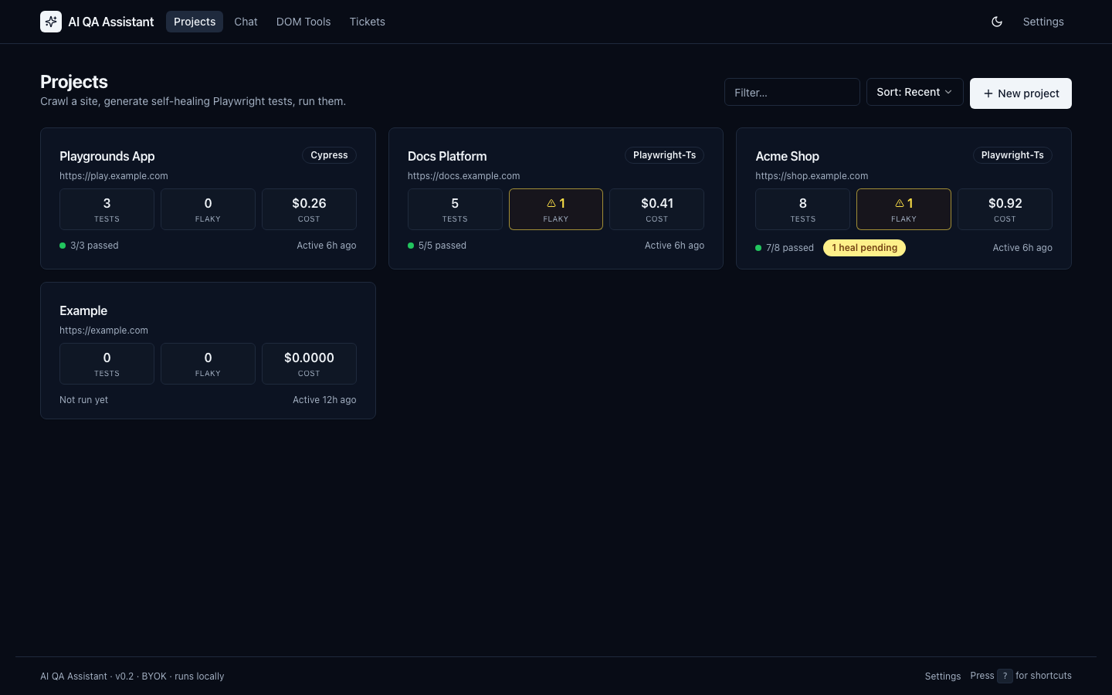Click green status dot beside 5/5 passed

[411, 246]
